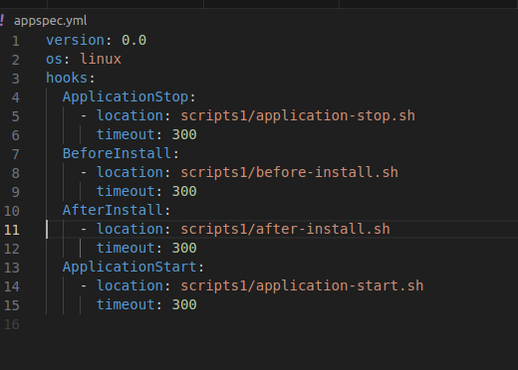
Task: Click the 'timeout' key on line 15
Action: click(126, 305)
